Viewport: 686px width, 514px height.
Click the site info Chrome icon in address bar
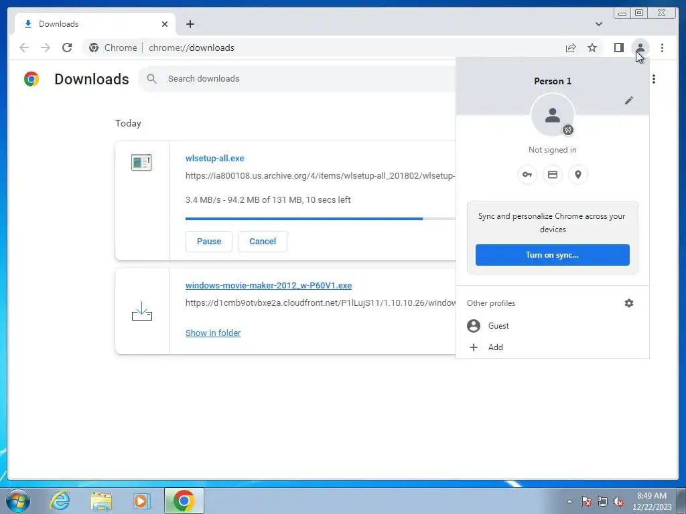tap(94, 48)
